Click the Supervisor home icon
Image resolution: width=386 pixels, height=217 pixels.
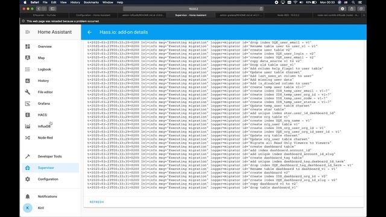28,168
